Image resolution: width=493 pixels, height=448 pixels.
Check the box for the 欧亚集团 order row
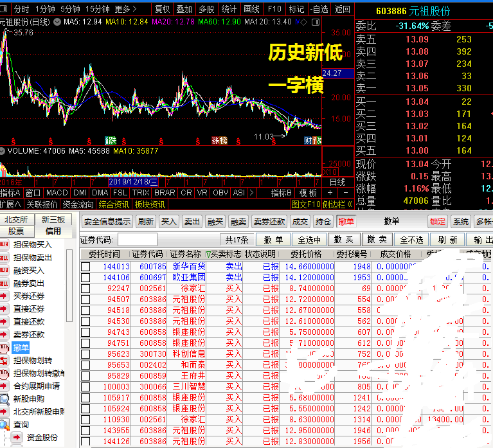(85, 278)
